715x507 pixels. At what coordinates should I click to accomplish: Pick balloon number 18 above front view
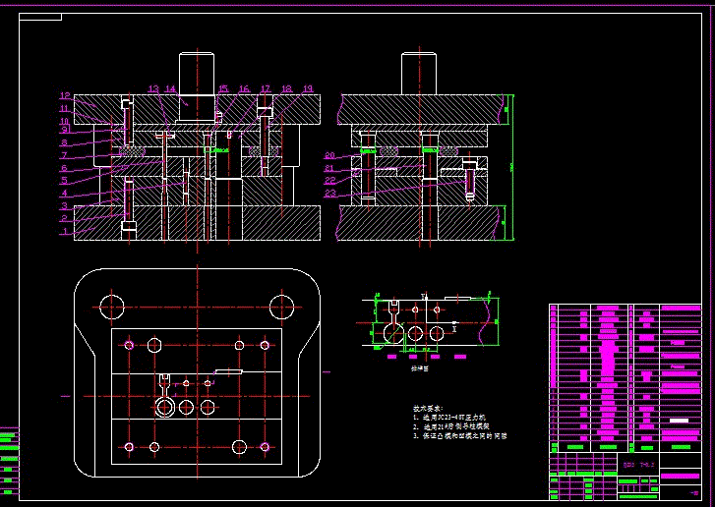point(287,88)
